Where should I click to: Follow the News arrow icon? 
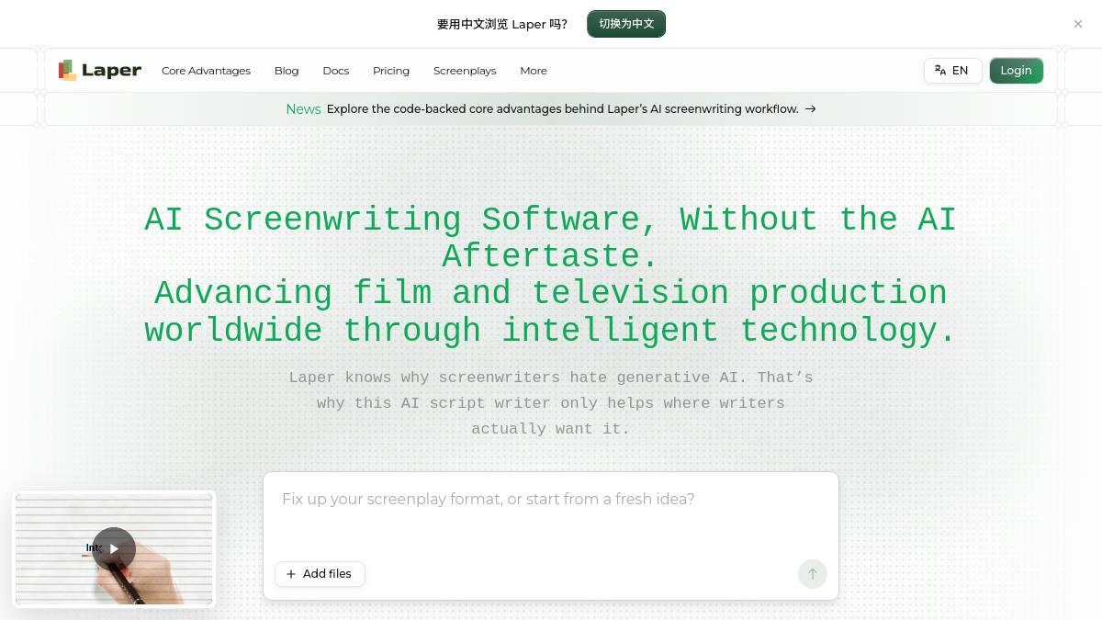tap(810, 108)
